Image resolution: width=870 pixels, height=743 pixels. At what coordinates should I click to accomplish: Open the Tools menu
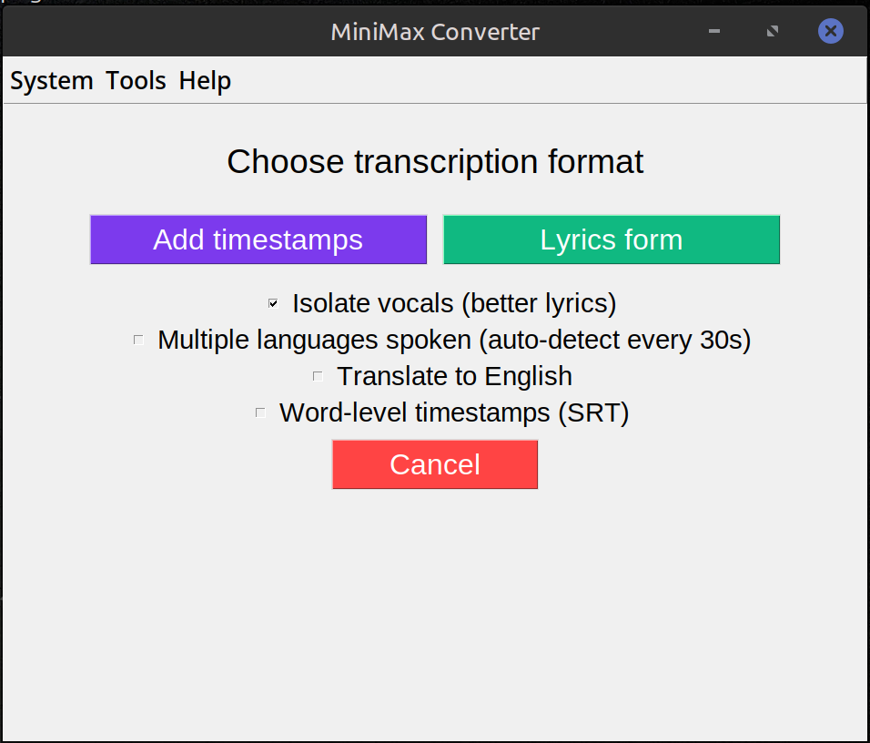point(136,81)
